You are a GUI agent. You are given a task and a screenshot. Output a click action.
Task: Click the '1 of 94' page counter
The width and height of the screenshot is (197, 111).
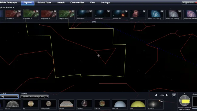click(161, 95)
